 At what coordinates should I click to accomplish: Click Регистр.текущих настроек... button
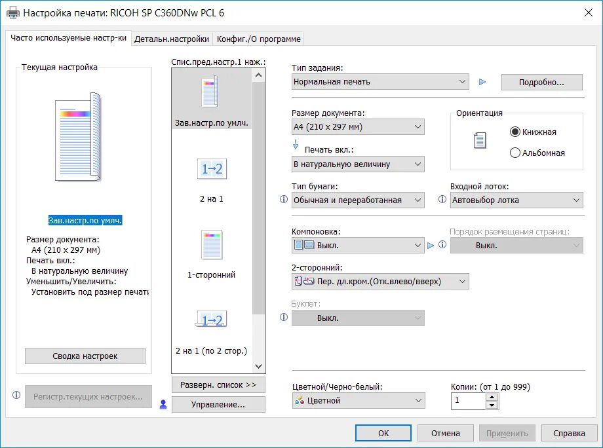(88, 396)
